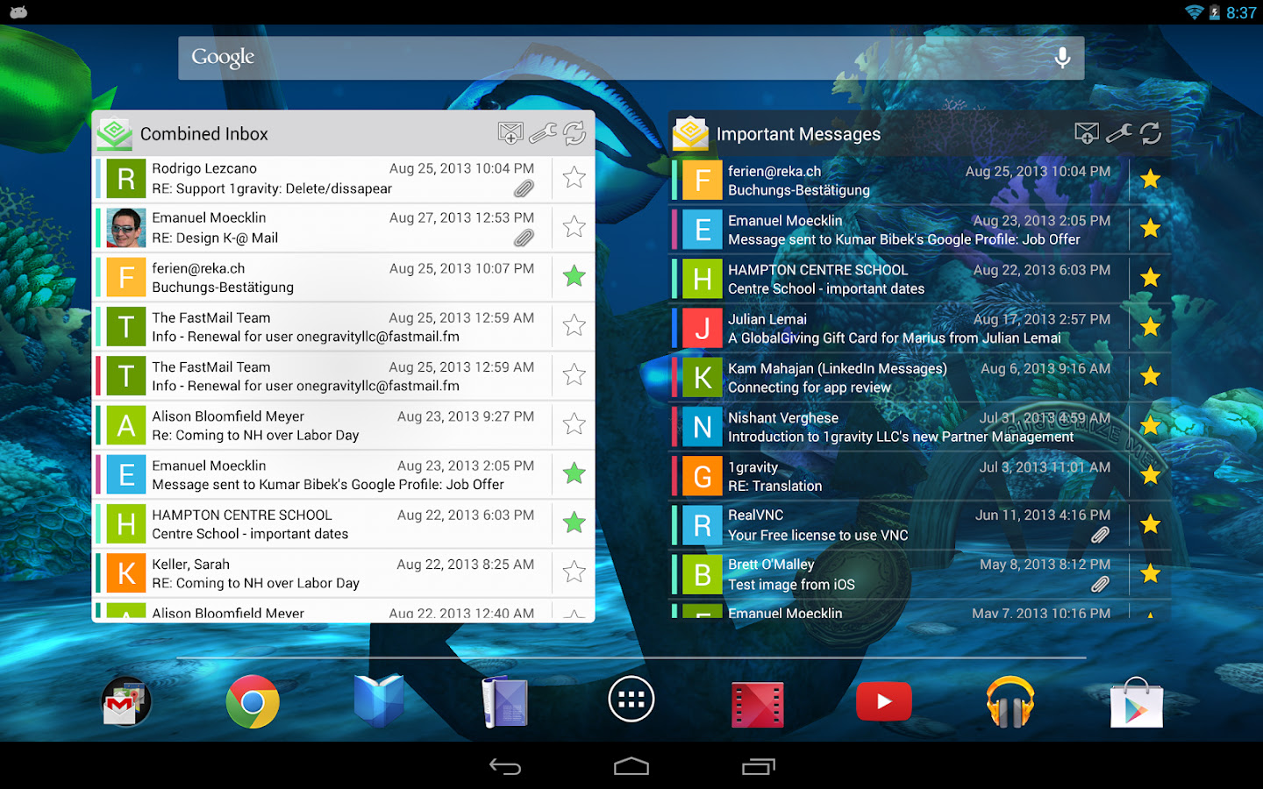Open the all-apps drawer

click(x=631, y=699)
